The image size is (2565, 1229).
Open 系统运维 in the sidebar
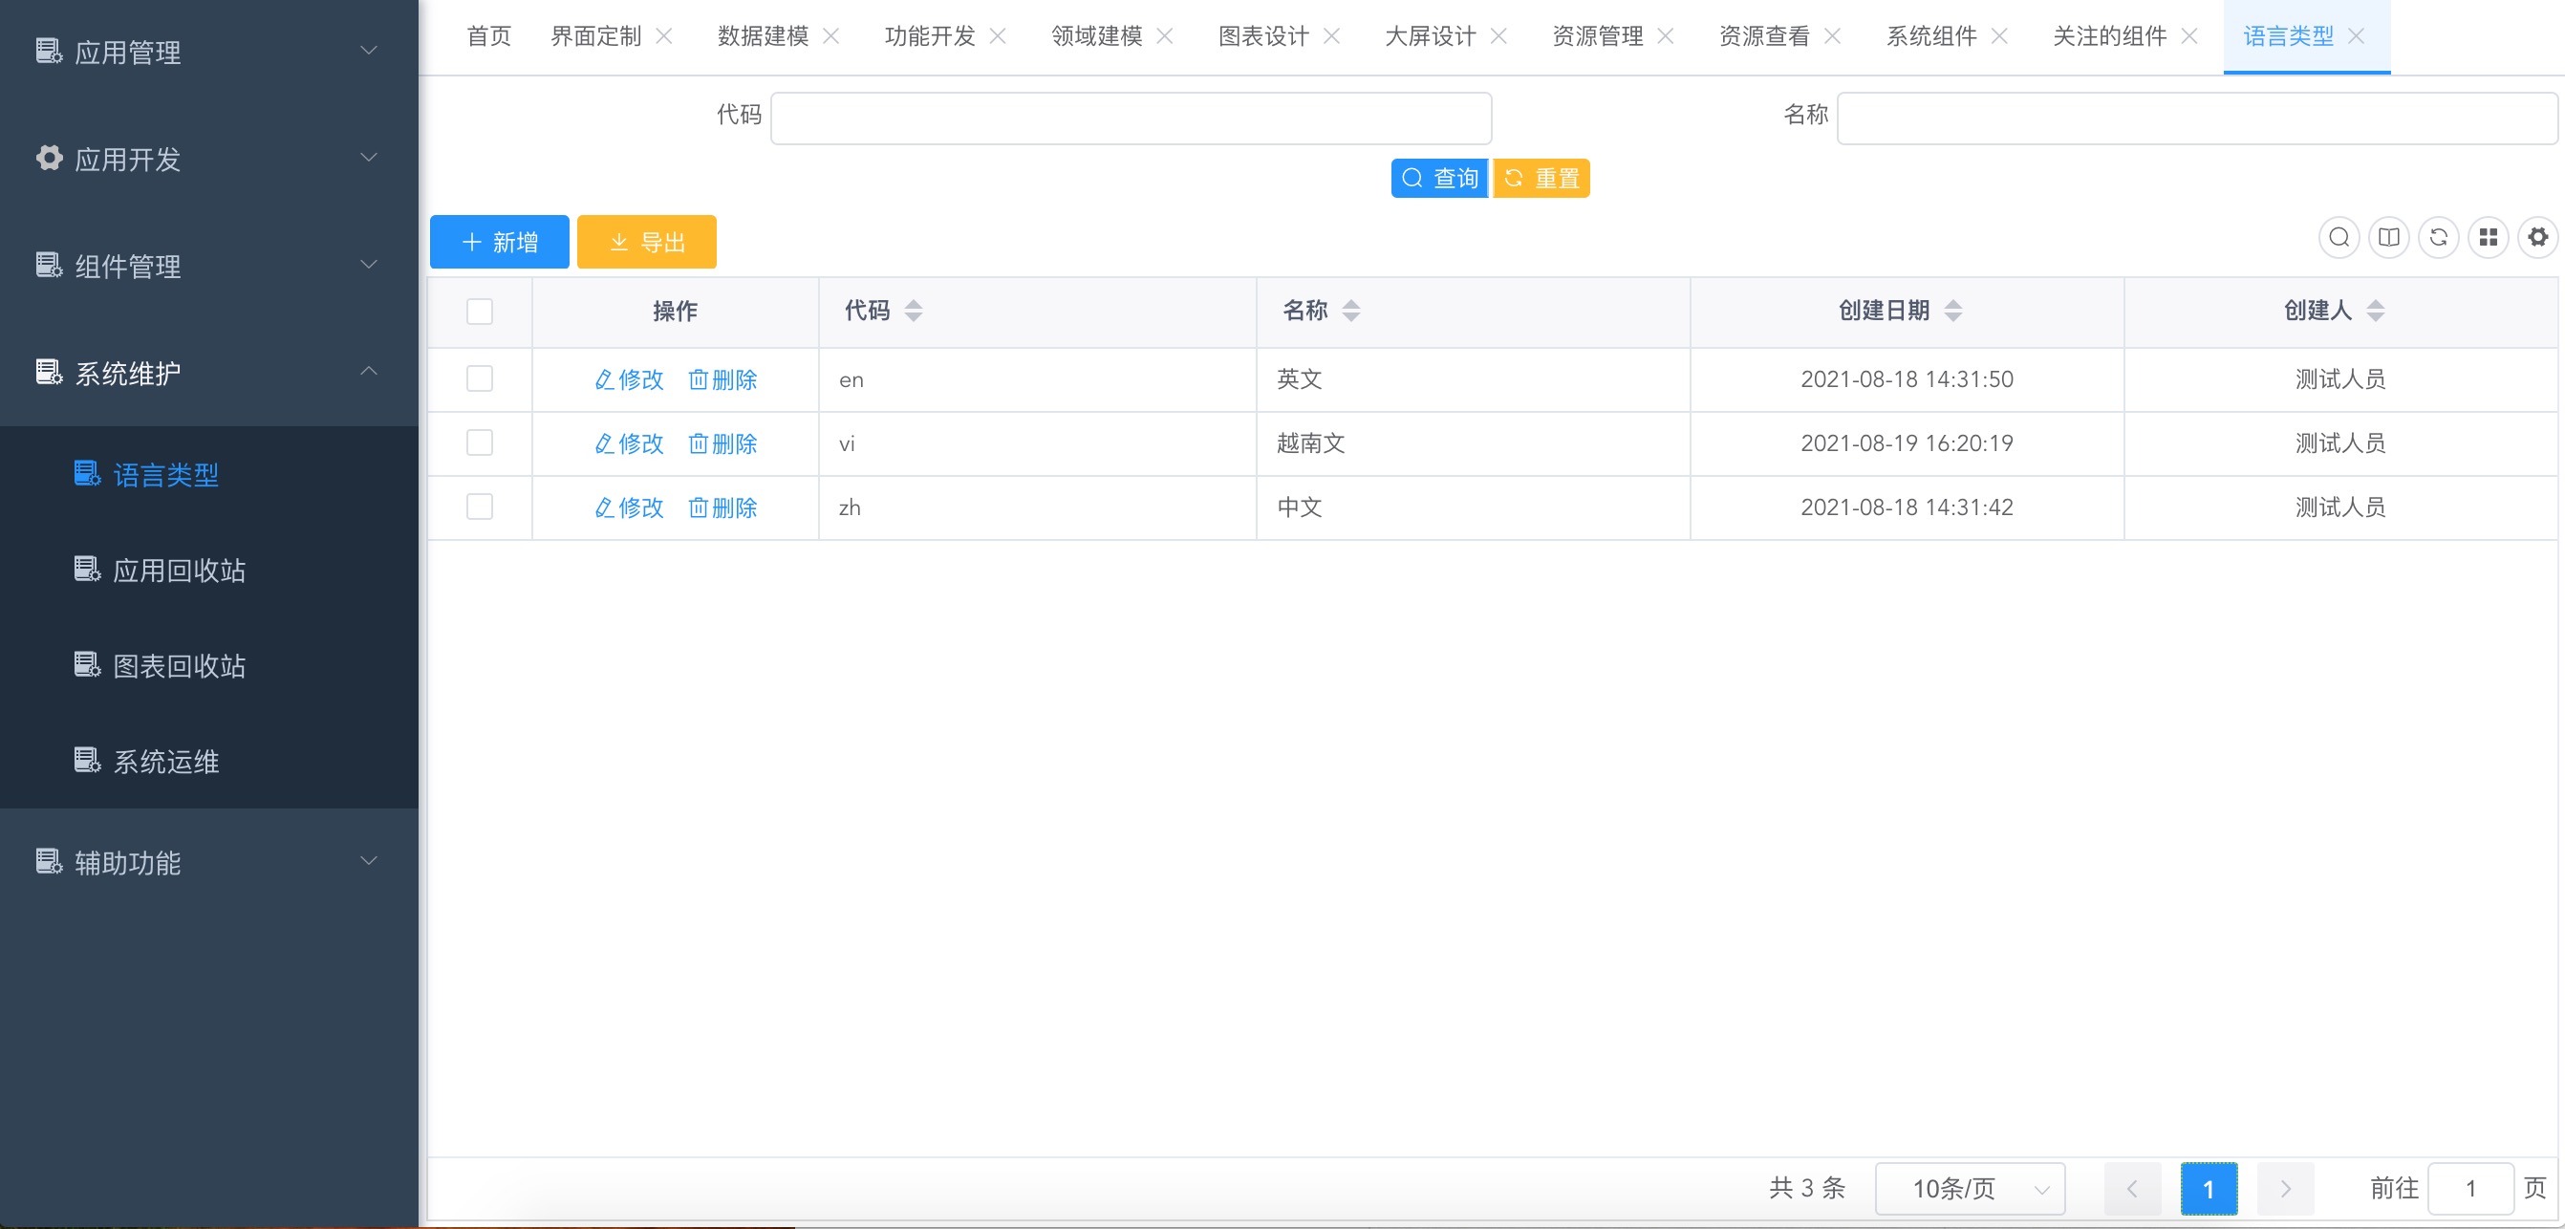point(209,761)
